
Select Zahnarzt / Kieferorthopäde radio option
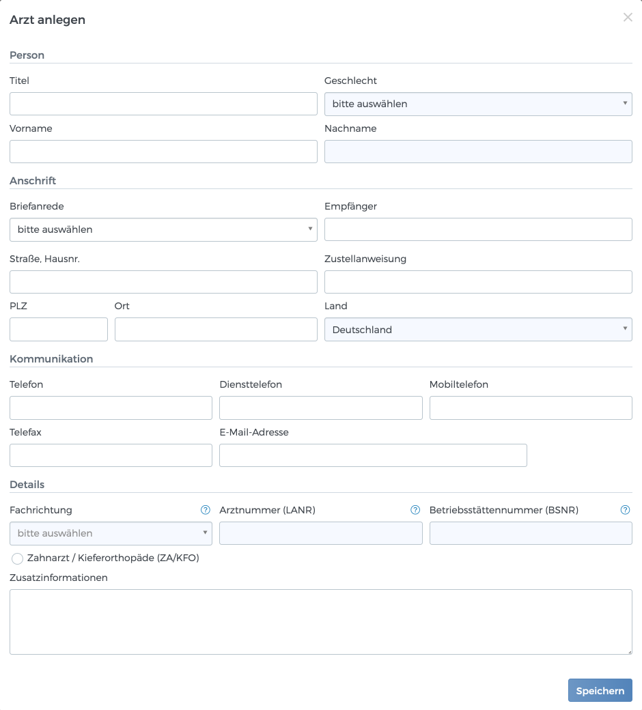pyautogui.click(x=18, y=559)
